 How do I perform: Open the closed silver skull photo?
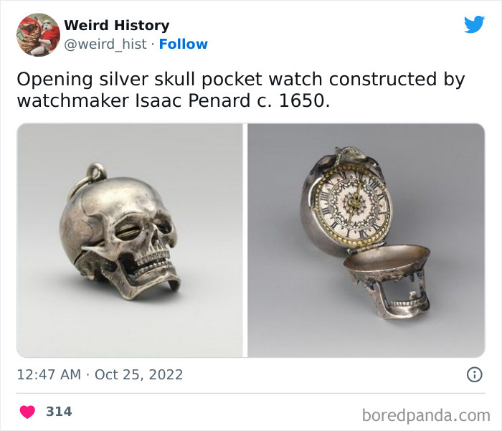pos(130,240)
